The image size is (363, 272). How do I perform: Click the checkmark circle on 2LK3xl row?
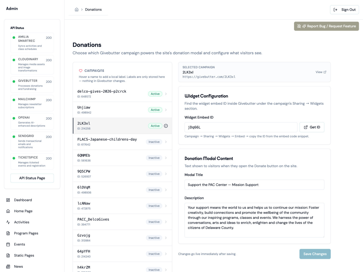(x=166, y=126)
